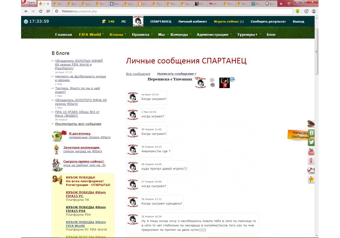
Task: Open the Блог menu item
Action: coord(271,34)
